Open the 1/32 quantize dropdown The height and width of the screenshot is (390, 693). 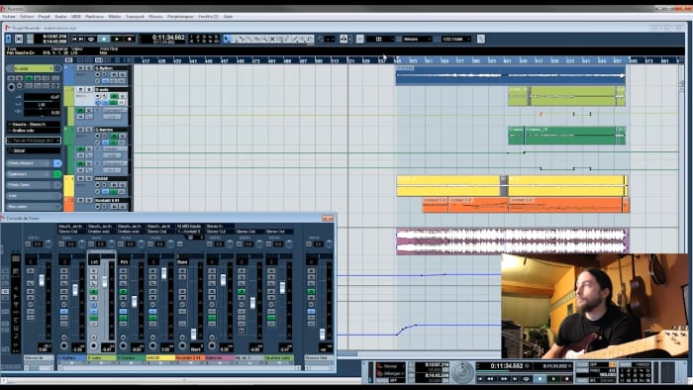tap(456, 39)
